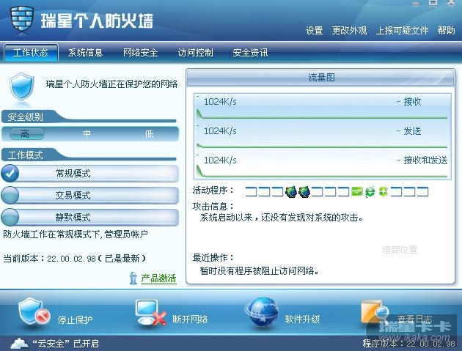
Task: Select 常规模式 work mode
Action: [90, 173]
